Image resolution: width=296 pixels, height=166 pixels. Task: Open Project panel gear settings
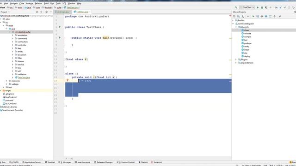coord(46,12)
